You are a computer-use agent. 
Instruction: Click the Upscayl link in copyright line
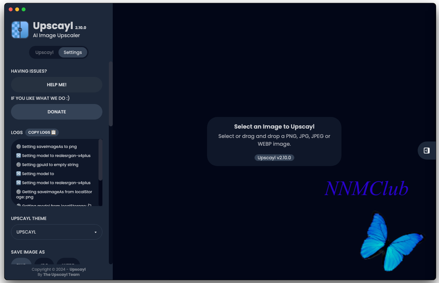(78, 269)
